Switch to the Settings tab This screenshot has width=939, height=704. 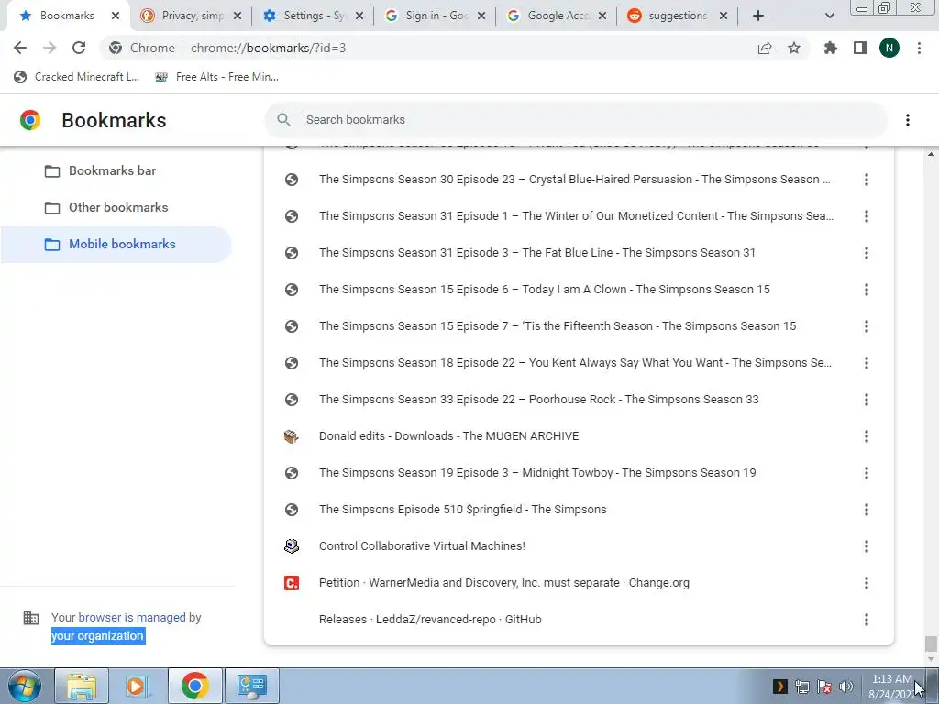point(313,16)
